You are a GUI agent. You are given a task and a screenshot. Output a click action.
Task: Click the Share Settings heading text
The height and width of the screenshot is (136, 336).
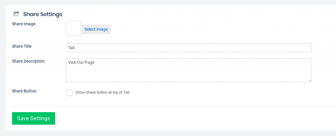(43, 14)
